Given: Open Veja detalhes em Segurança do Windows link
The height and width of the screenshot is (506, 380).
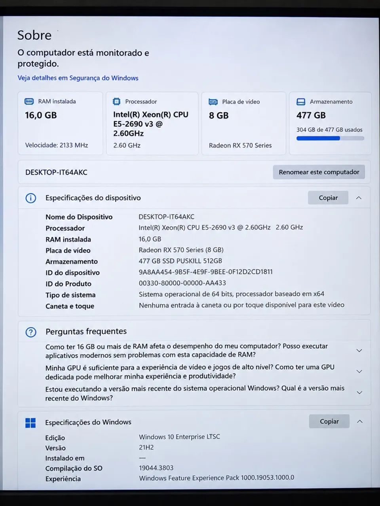Looking at the screenshot, I should (78, 78).
